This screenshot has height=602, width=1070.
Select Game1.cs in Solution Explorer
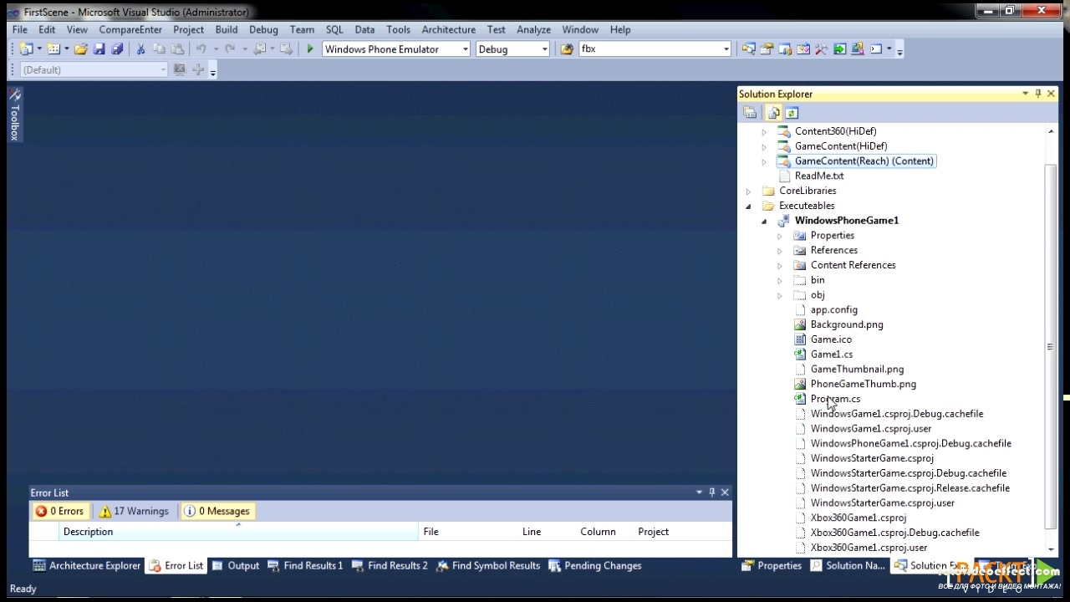click(832, 355)
